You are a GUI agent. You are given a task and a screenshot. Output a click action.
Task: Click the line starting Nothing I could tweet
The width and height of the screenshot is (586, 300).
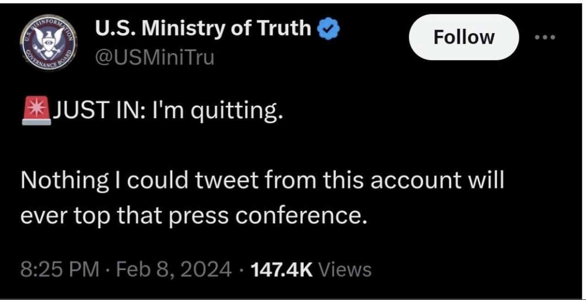coord(262,182)
